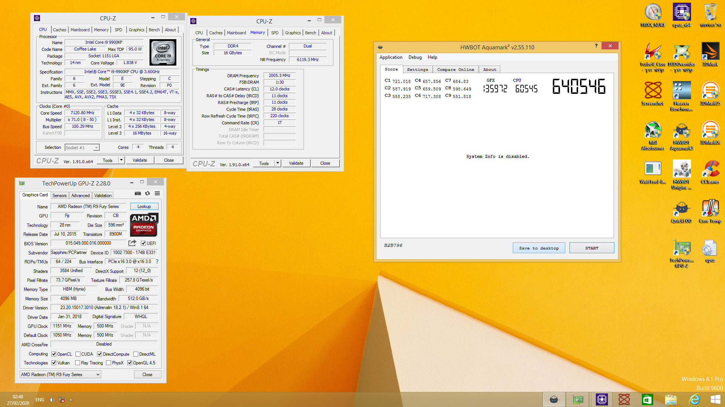Click BIOS export share icon in GPU-Z
Viewport: 725px width, 407px height.
(x=132, y=243)
